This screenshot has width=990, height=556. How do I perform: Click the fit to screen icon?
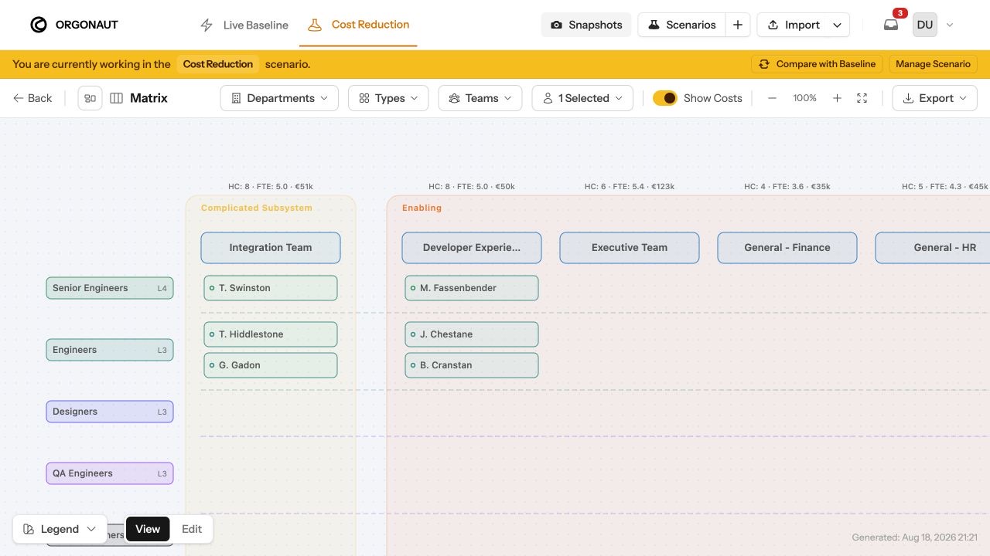click(862, 98)
